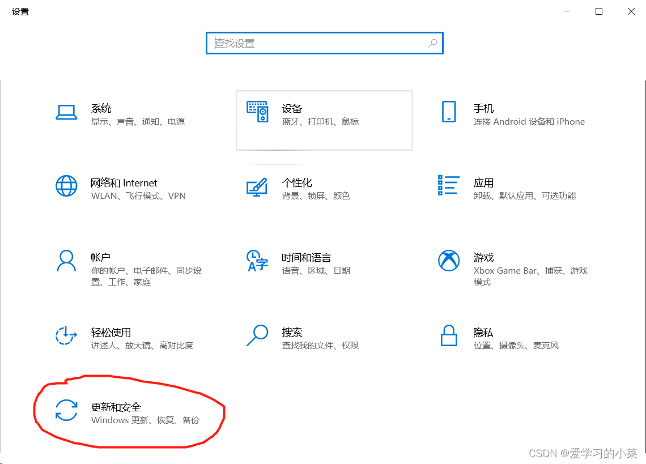Open 网络和 Internet title
The height and width of the screenshot is (464, 646).
tap(124, 183)
